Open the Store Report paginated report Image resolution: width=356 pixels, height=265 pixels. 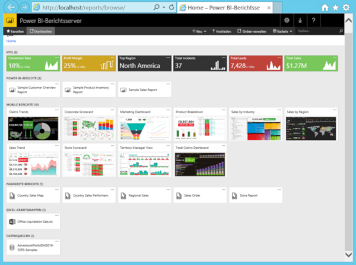coord(256,195)
